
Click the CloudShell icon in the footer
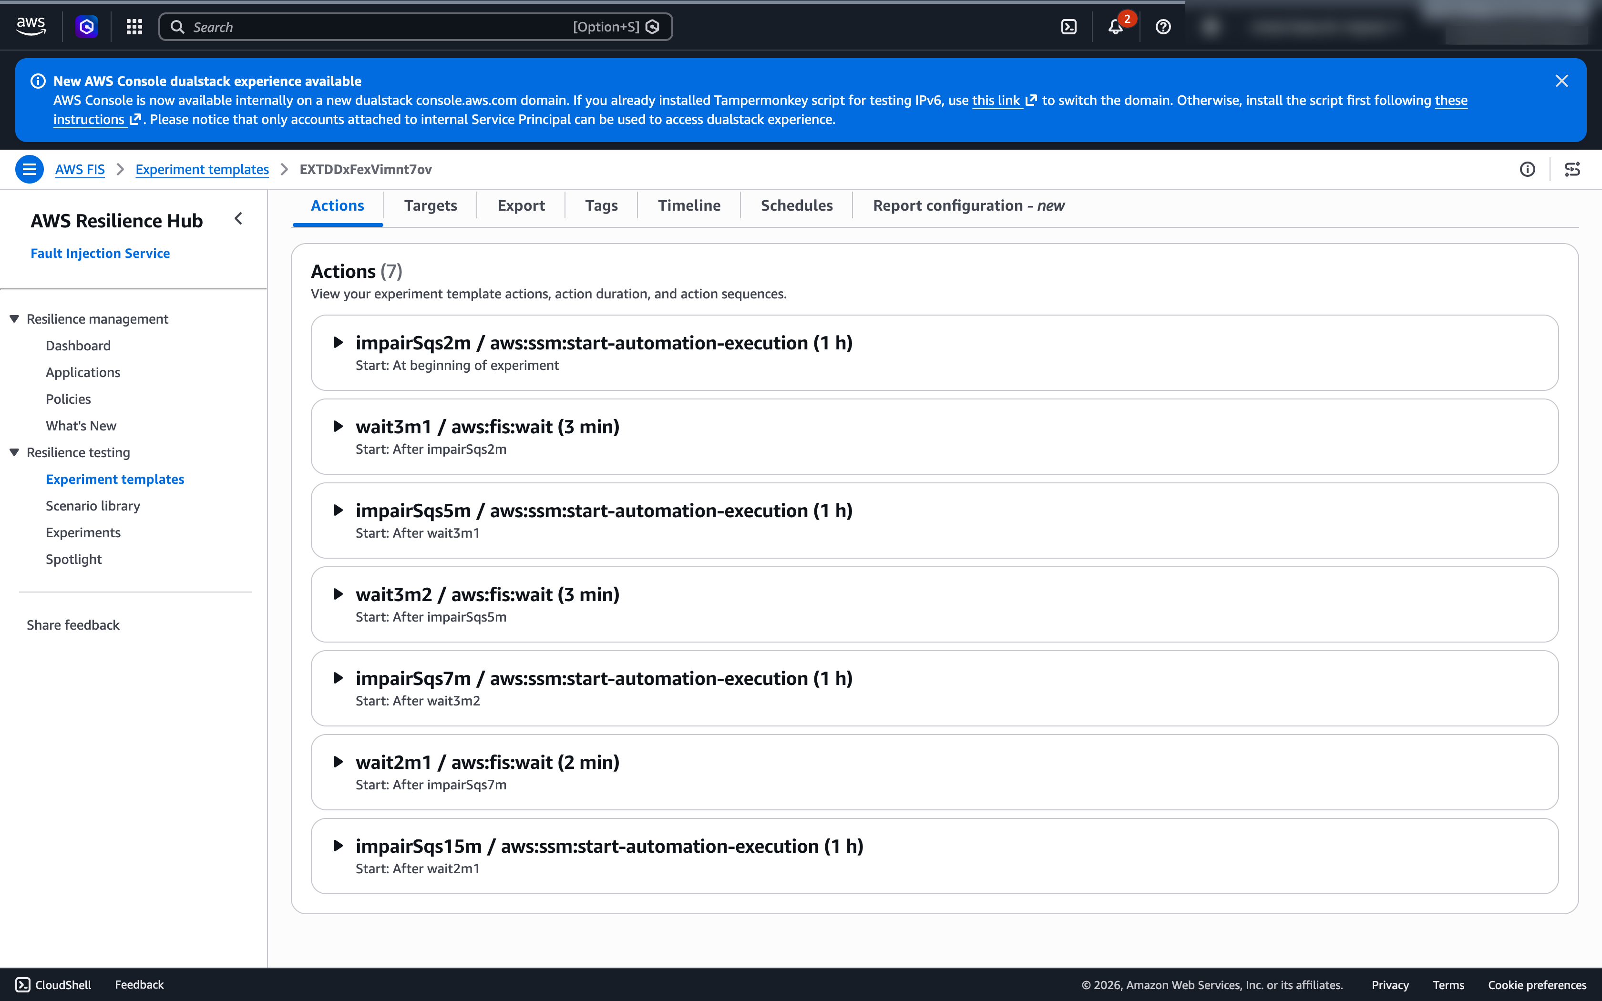click(23, 984)
